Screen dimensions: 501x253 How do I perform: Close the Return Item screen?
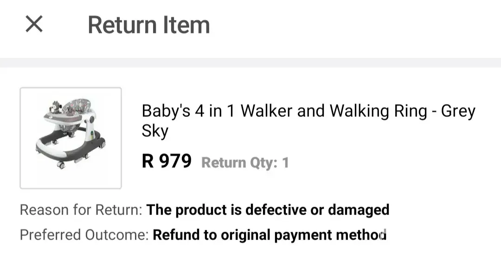coord(34,24)
